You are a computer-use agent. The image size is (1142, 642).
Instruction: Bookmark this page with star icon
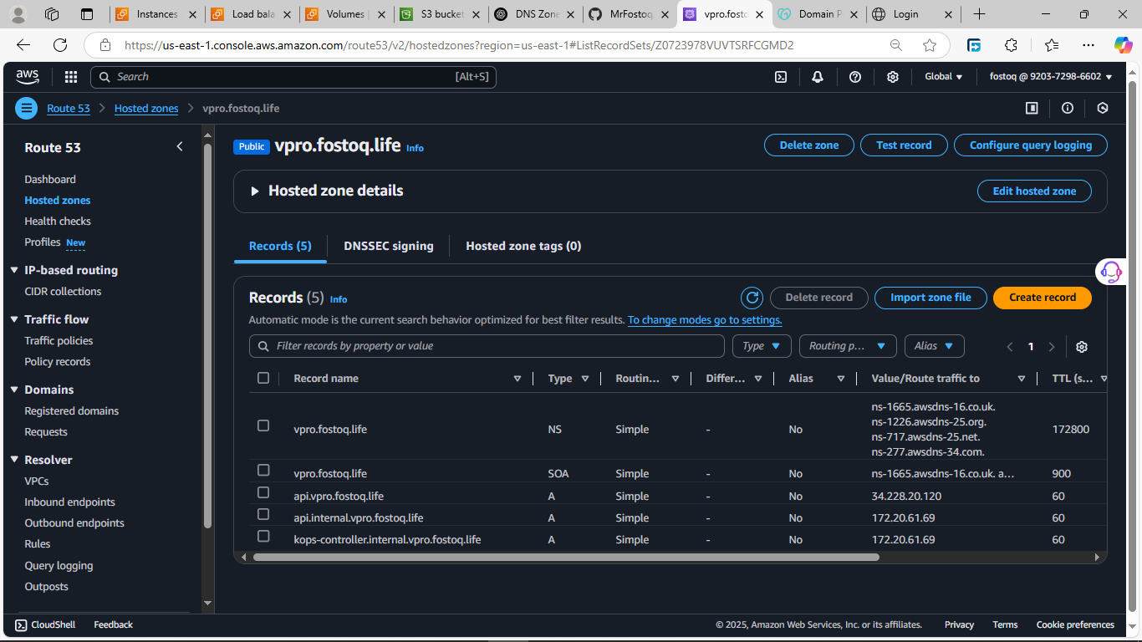[930, 45]
